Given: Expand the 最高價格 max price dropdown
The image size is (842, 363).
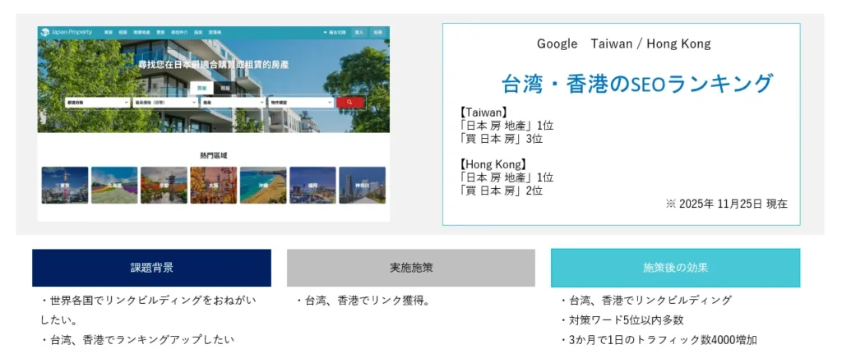Looking at the screenshot, I should [x=165, y=102].
